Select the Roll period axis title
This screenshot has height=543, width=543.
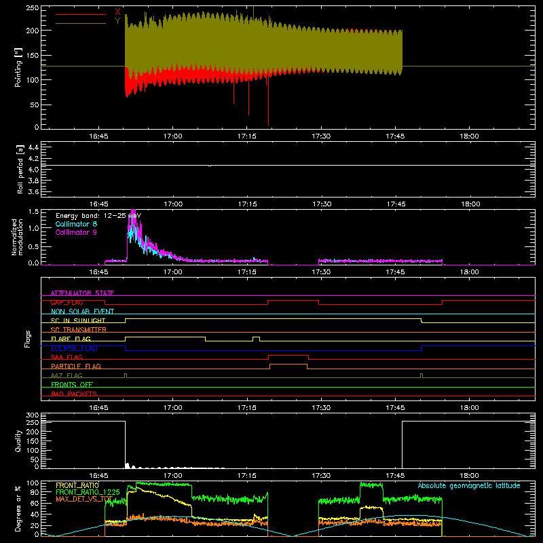coord(20,169)
